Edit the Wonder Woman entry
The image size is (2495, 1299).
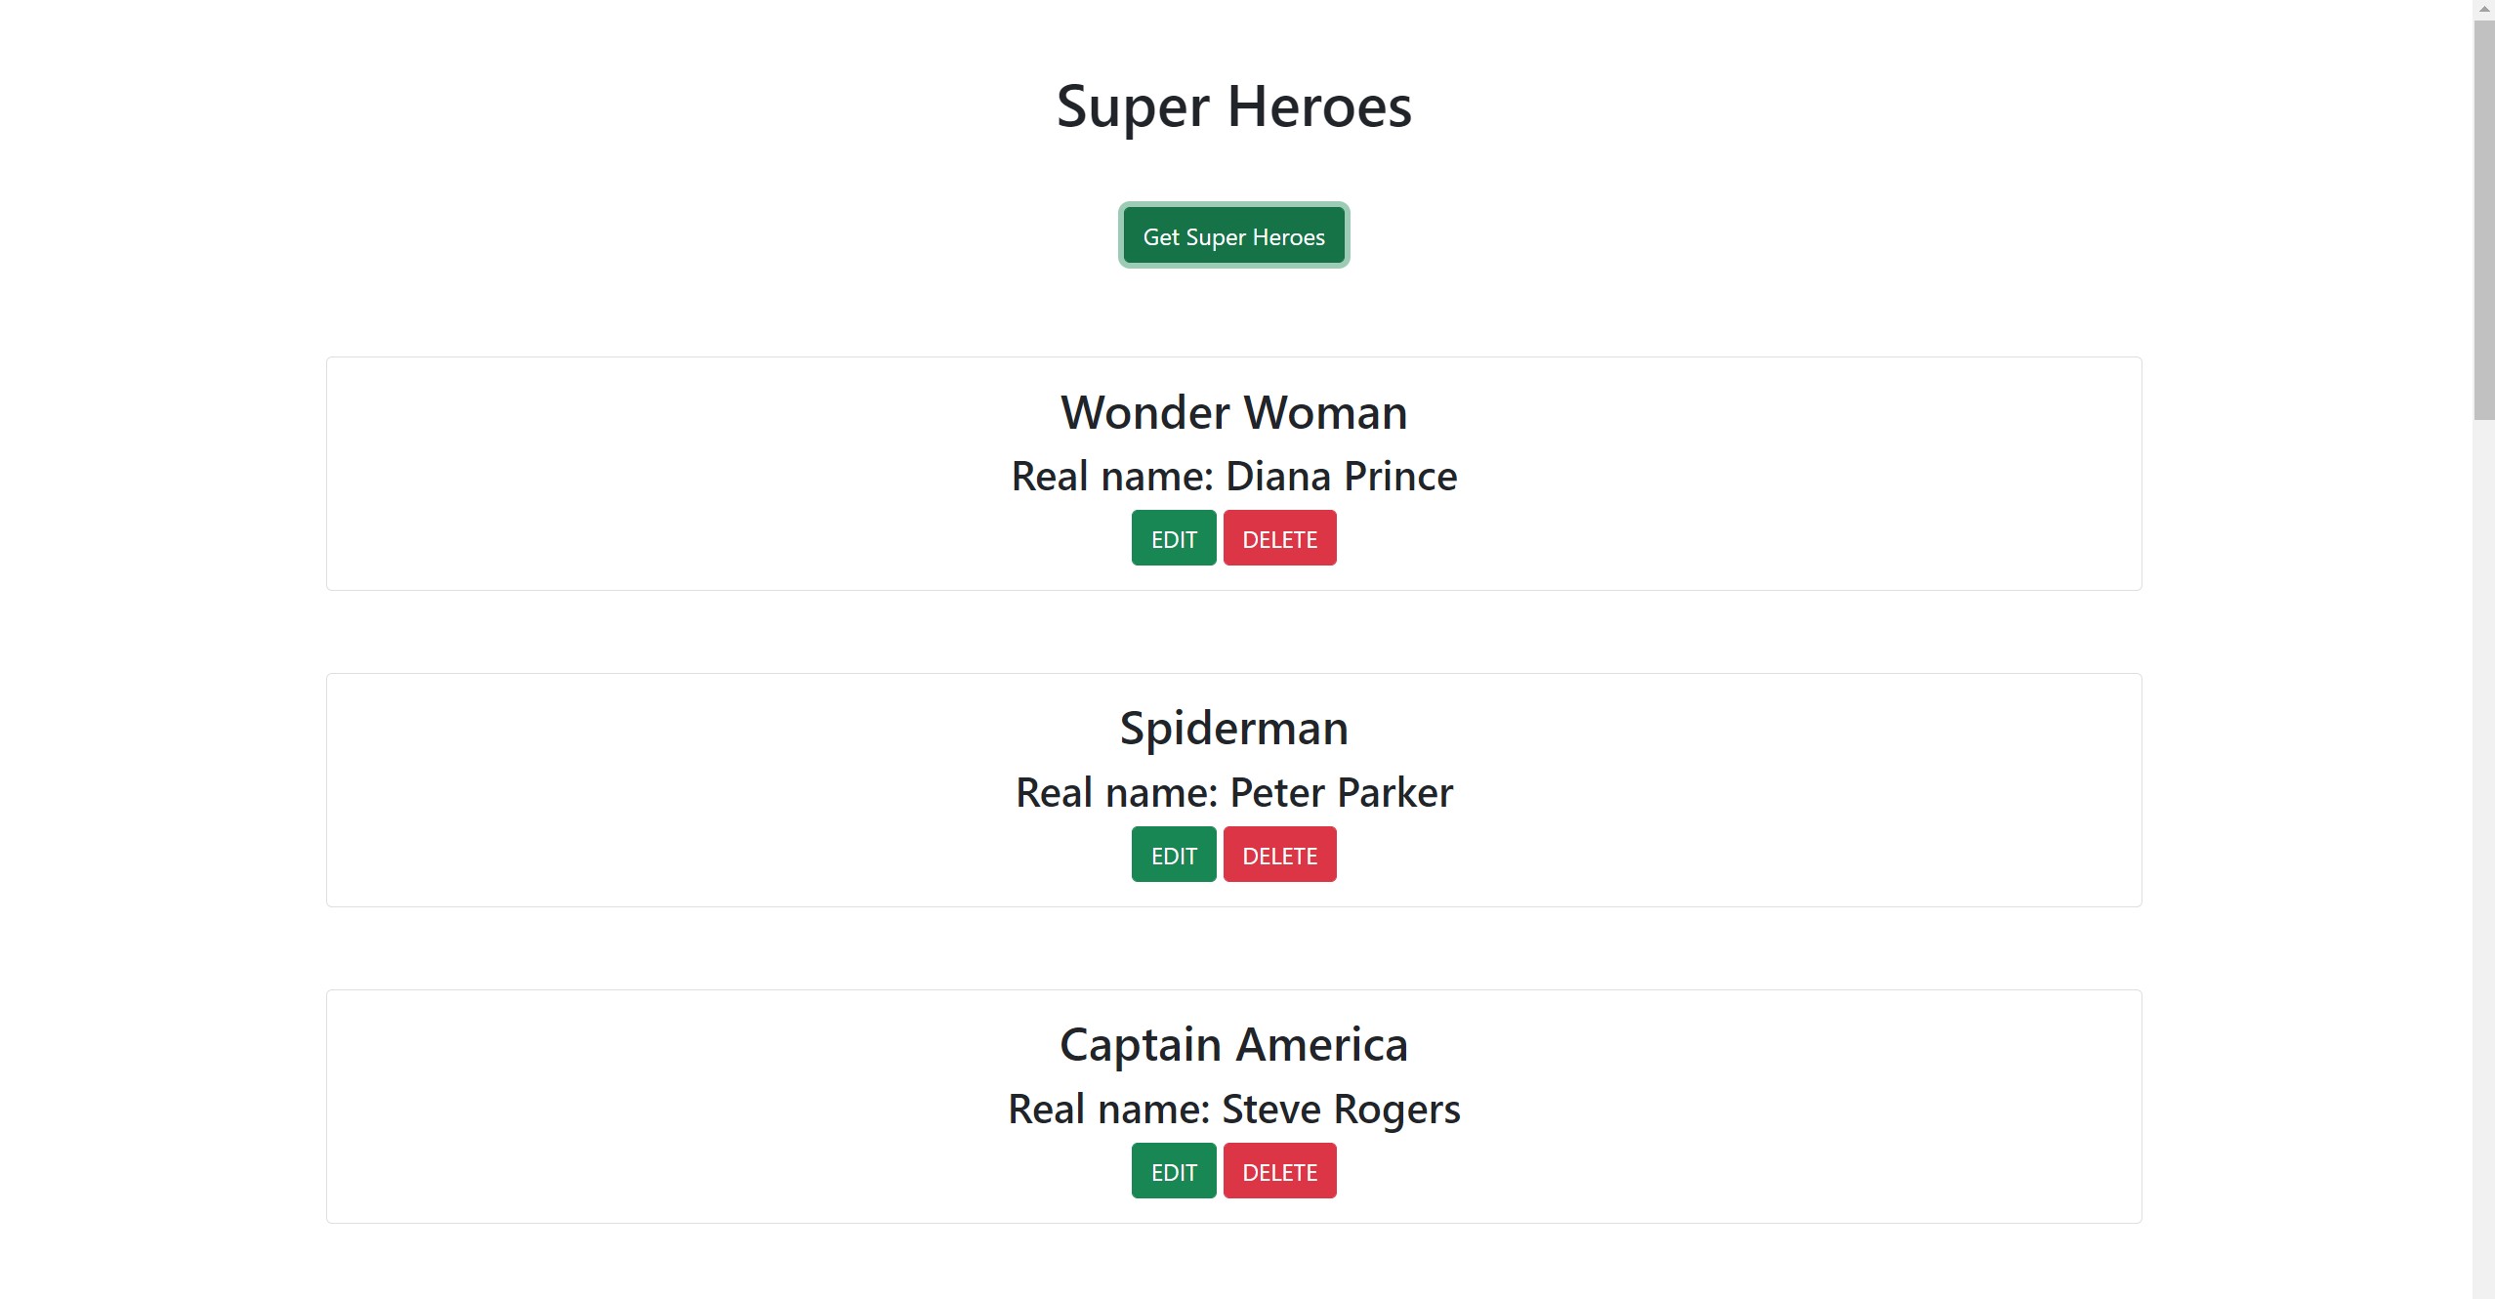1173,537
